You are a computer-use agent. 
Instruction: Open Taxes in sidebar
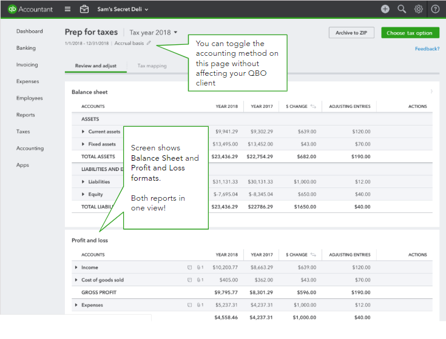click(x=23, y=132)
